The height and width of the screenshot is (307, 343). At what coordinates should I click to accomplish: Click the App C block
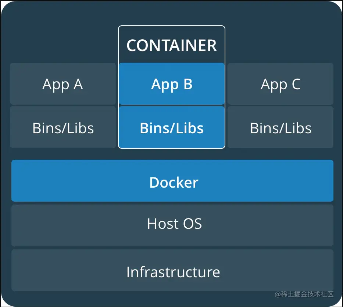[x=281, y=84]
